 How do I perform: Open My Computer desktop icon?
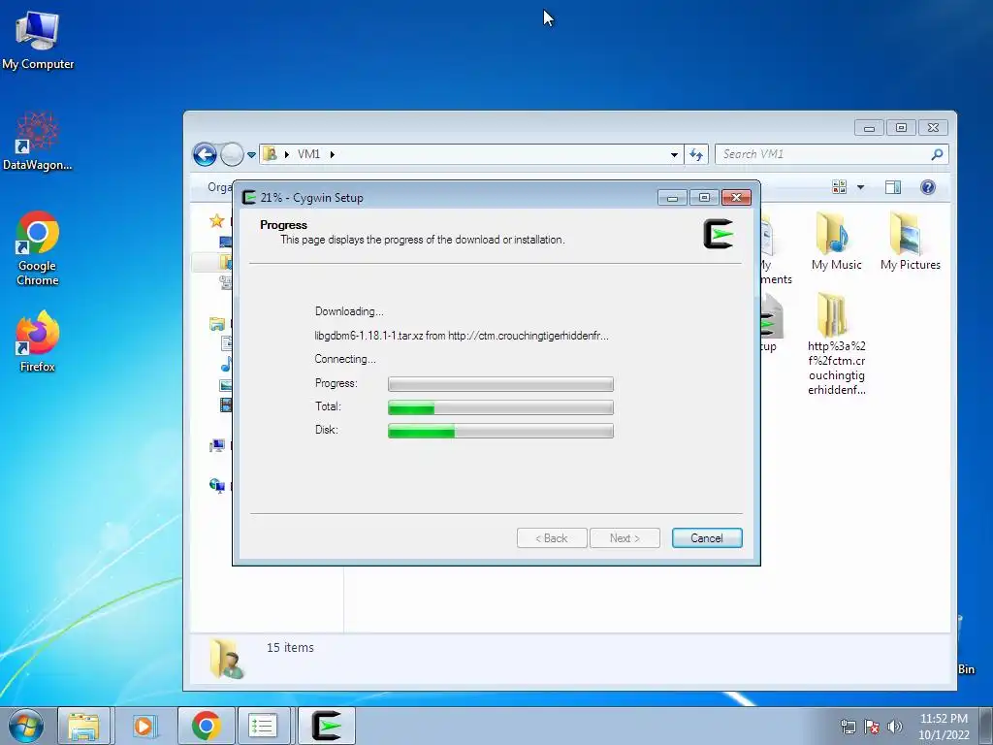(x=38, y=41)
